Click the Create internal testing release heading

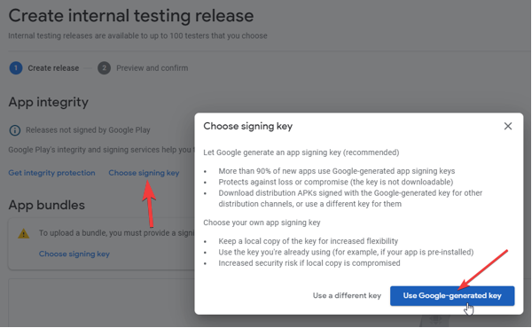131,16
